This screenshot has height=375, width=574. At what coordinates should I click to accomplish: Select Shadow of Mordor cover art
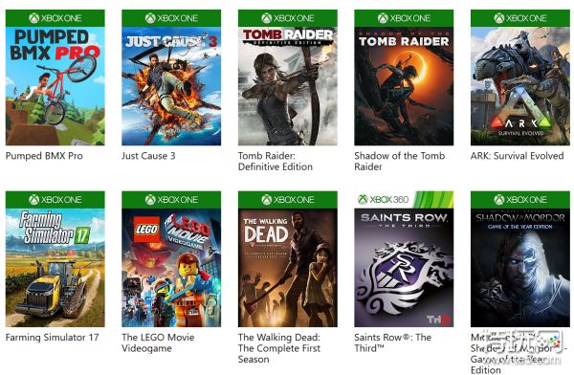(520, 268)
